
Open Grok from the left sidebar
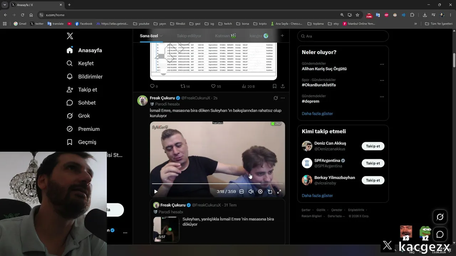point(78,116)
